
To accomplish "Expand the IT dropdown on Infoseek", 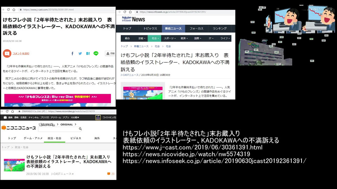I will click(x=211, y=38).
